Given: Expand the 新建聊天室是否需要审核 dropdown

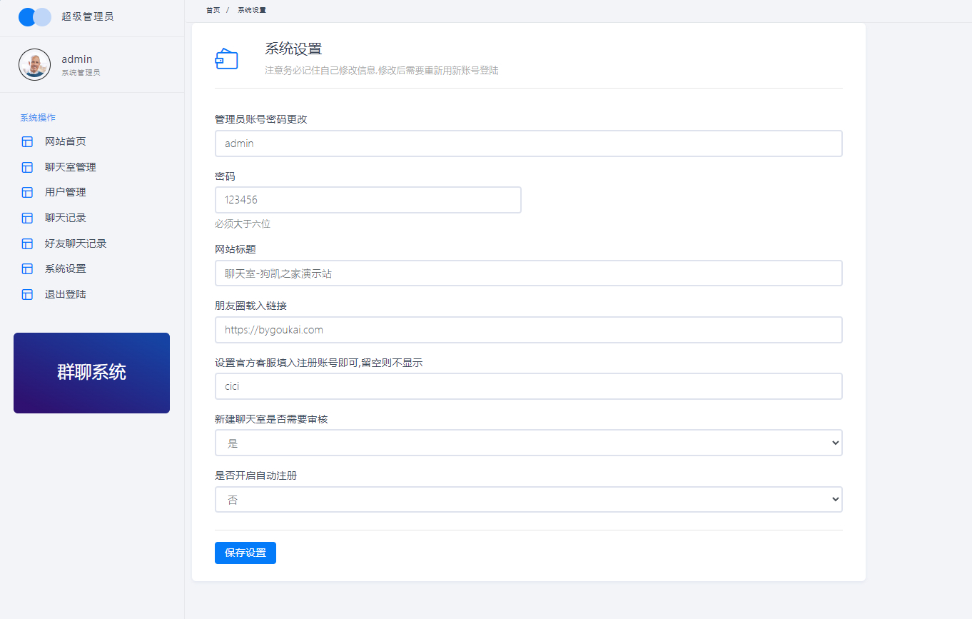Looking at the screenshot, I should click(528, 443).
